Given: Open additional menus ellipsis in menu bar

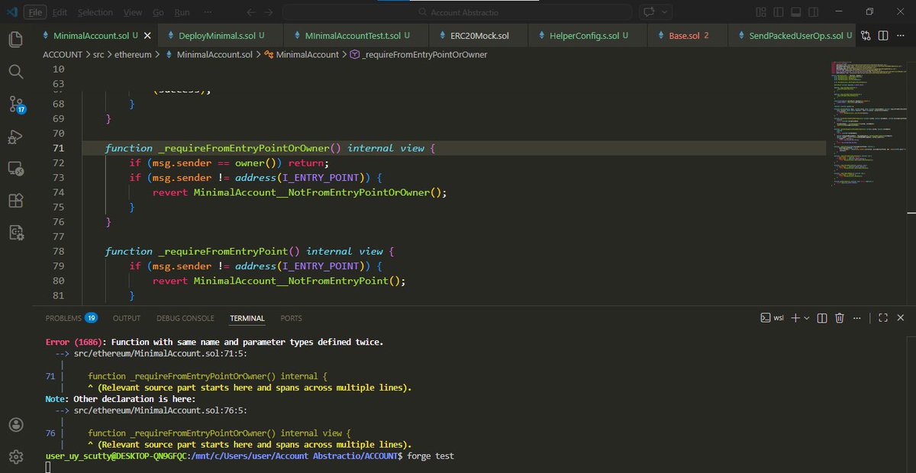Looking at the screenshot, I should coord(209,12).
